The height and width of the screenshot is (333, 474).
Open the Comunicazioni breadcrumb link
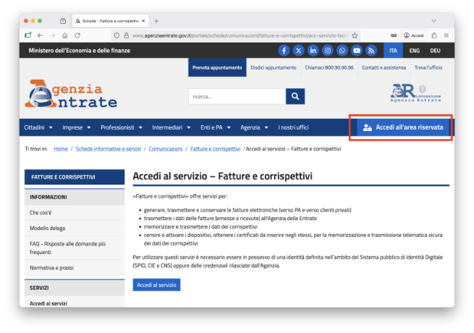tap(166, 149)
